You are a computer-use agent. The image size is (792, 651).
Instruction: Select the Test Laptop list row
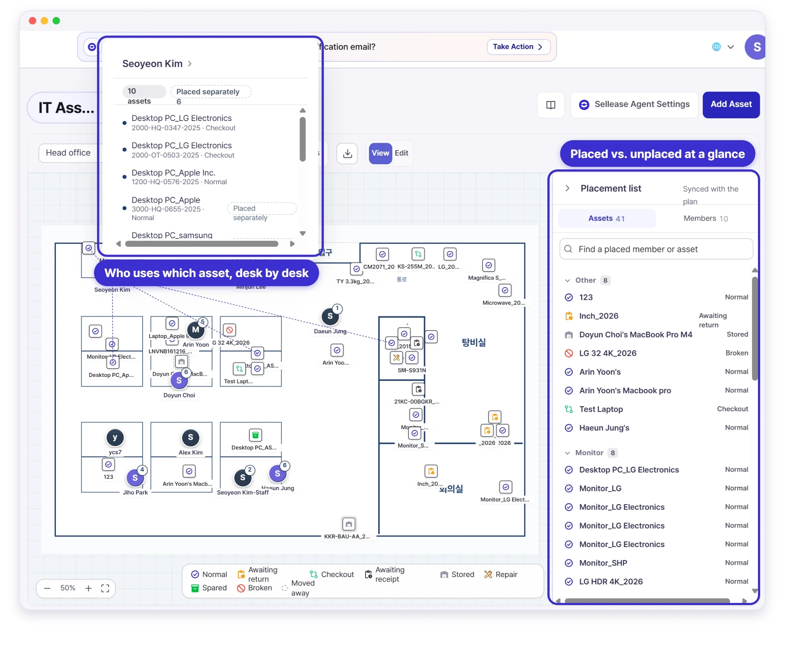point(657,409)
